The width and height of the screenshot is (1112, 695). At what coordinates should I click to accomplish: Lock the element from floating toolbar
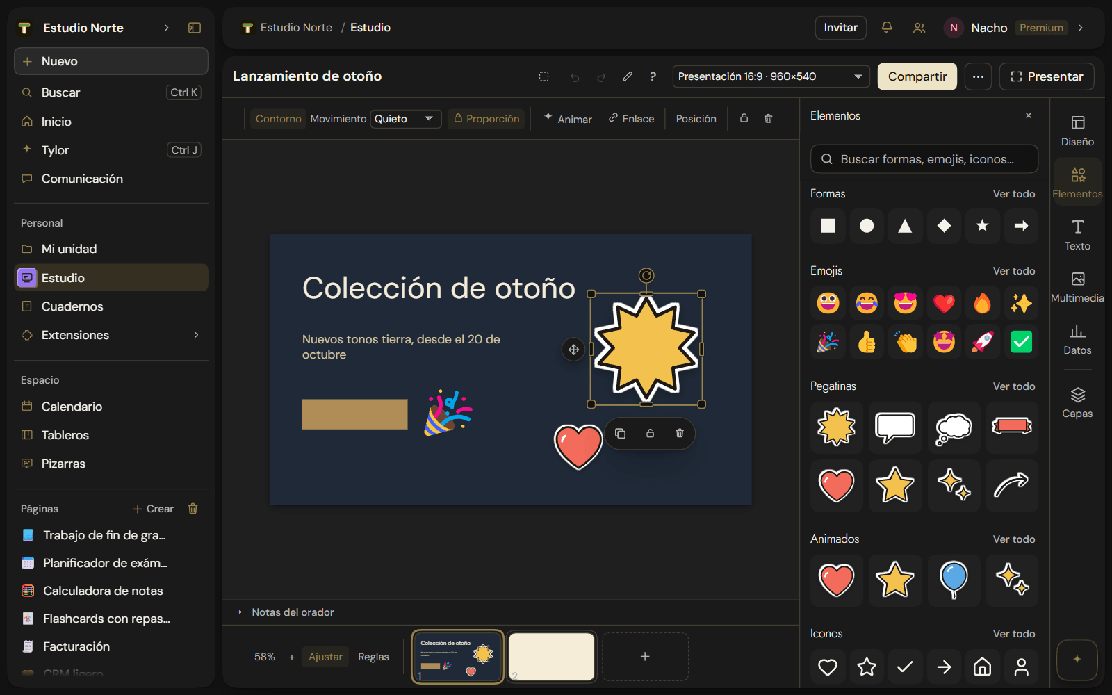pos(650,434)
